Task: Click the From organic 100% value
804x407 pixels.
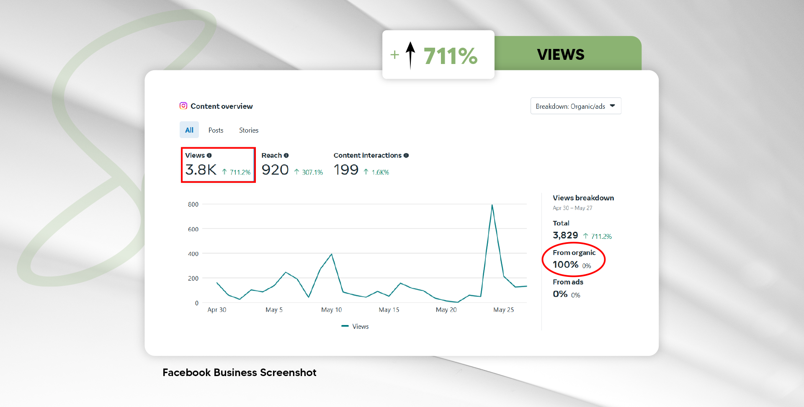Action: (566, 264)
